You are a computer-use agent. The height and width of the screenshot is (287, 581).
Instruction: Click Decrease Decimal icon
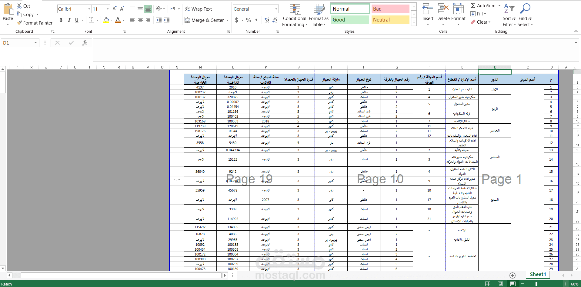pyautogui.click(x=275, y=20)
